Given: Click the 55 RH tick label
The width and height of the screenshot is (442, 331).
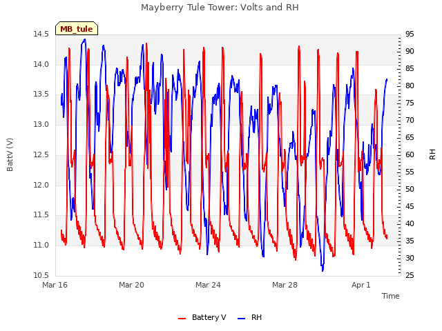Looking at the screenshot, I should [x=410, y=172].
